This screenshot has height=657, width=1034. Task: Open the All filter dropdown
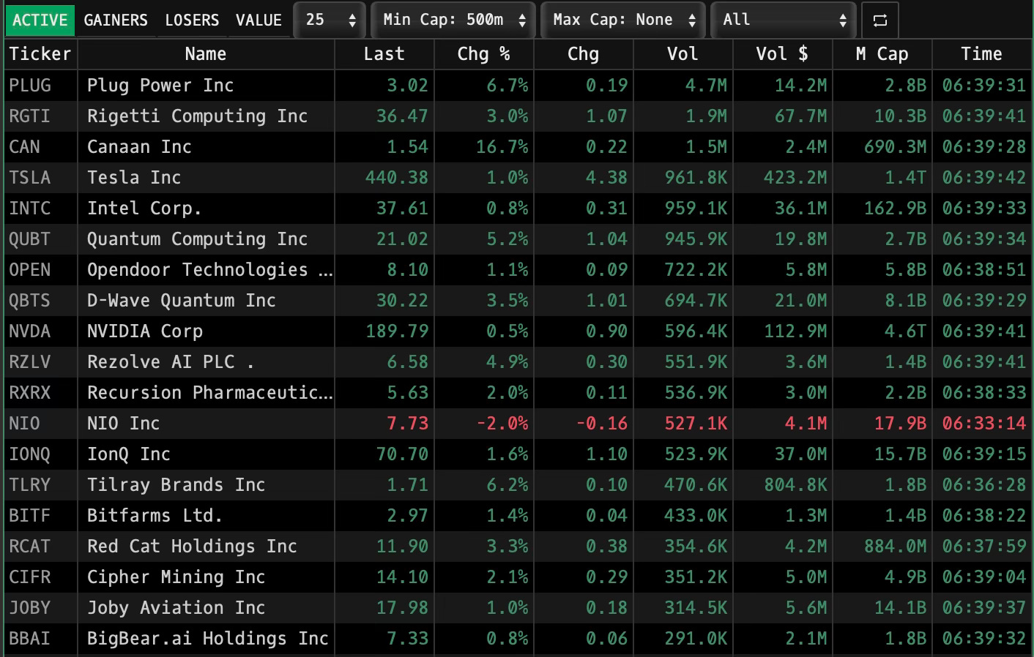[x=784, y=20]
